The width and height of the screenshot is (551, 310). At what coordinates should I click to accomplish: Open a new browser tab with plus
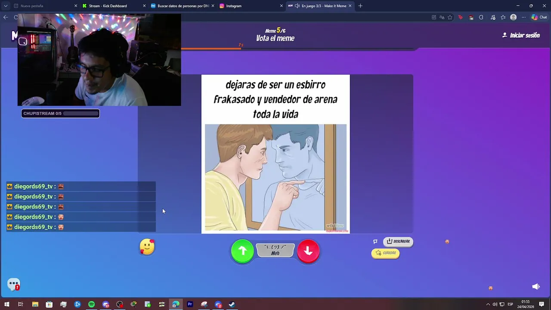pyautogui.click(x=360, y=6)
